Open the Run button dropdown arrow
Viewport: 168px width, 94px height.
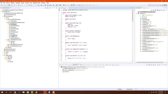[58, 5]
